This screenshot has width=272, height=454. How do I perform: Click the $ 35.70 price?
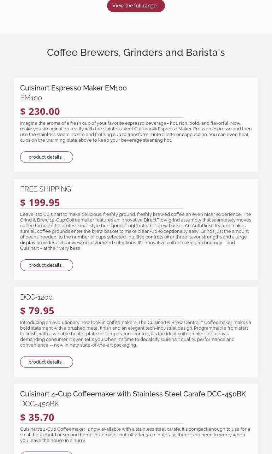[x=37, y=417]
